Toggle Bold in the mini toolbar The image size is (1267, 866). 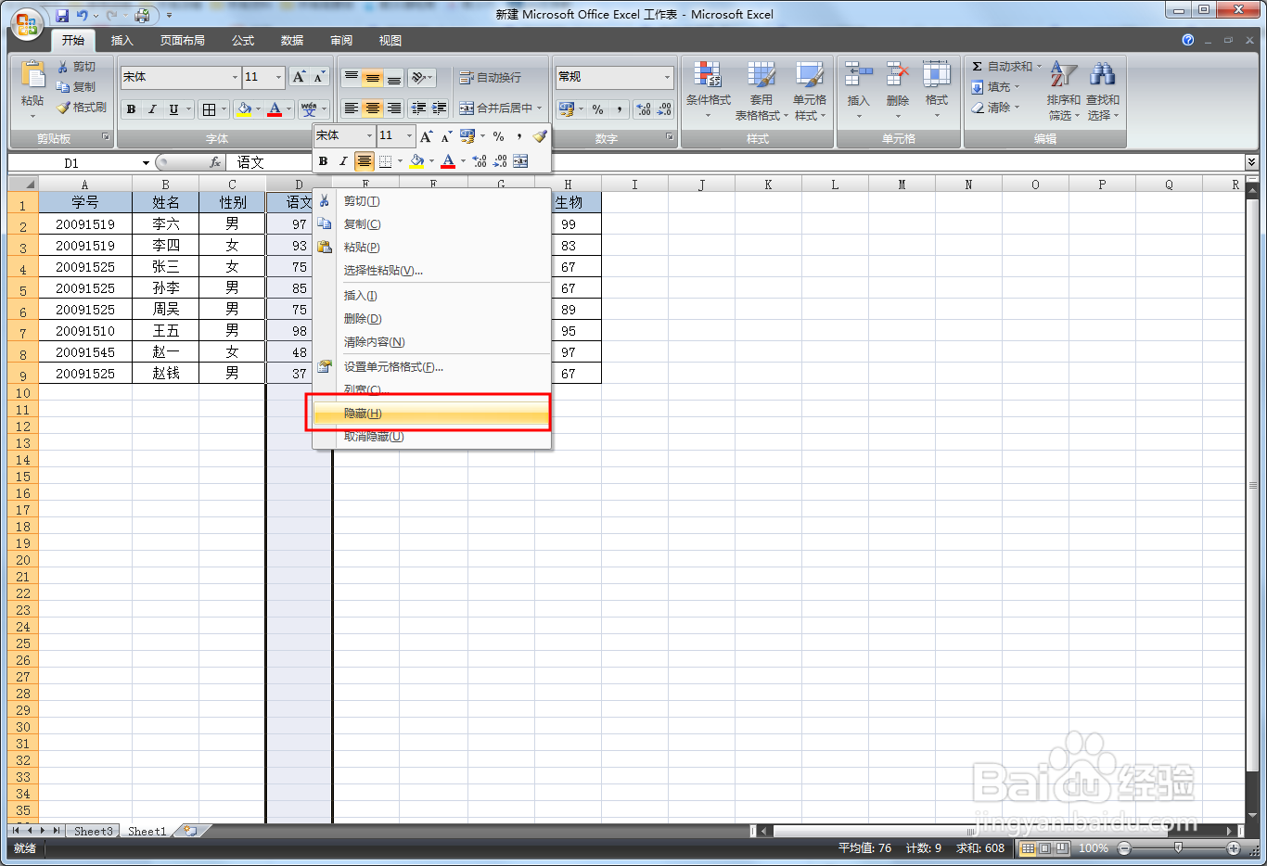(323, 161)
